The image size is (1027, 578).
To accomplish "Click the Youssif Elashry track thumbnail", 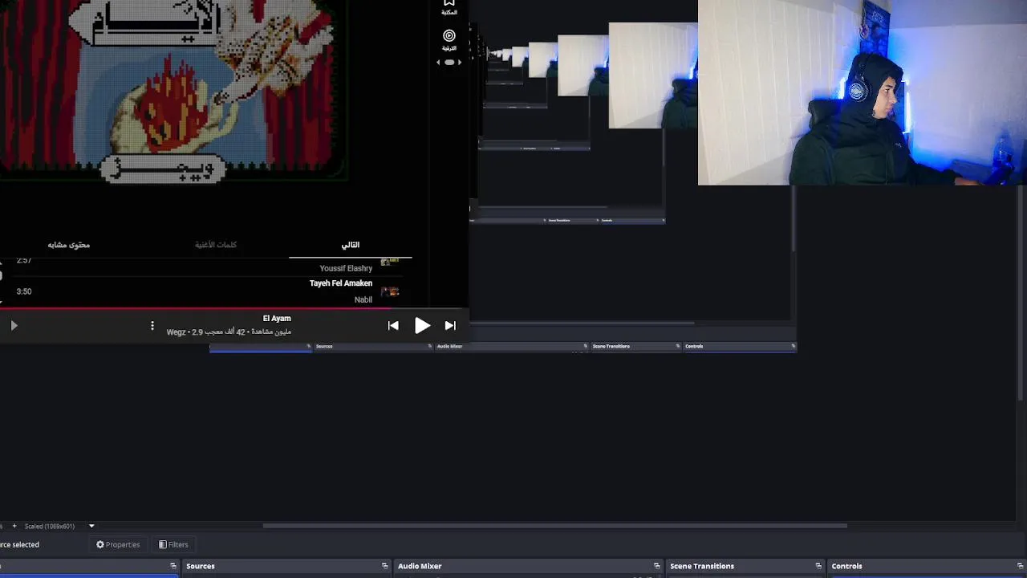I will [x=390, y=263].
